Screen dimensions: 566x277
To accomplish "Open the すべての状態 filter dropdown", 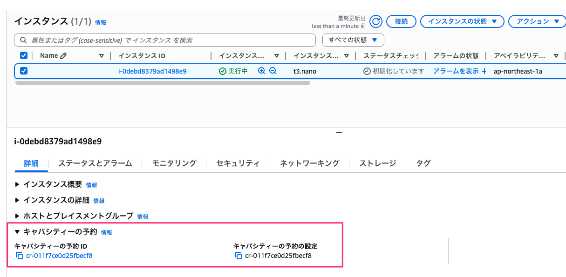I will click(353, 40).
